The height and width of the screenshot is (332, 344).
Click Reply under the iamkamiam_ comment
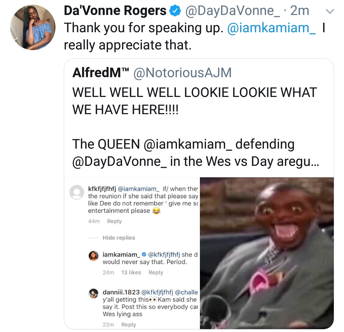point(156,272)
